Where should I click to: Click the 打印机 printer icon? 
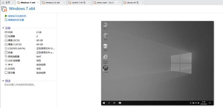(6, 69)
